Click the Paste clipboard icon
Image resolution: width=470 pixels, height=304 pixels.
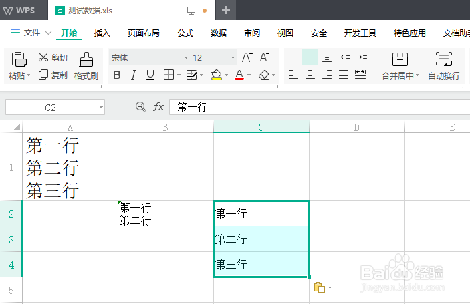[19, 59]
